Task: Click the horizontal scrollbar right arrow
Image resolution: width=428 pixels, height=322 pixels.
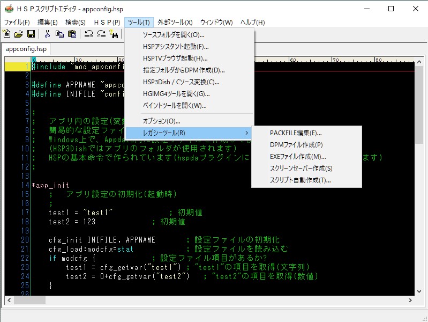Action: pos(410,300)
